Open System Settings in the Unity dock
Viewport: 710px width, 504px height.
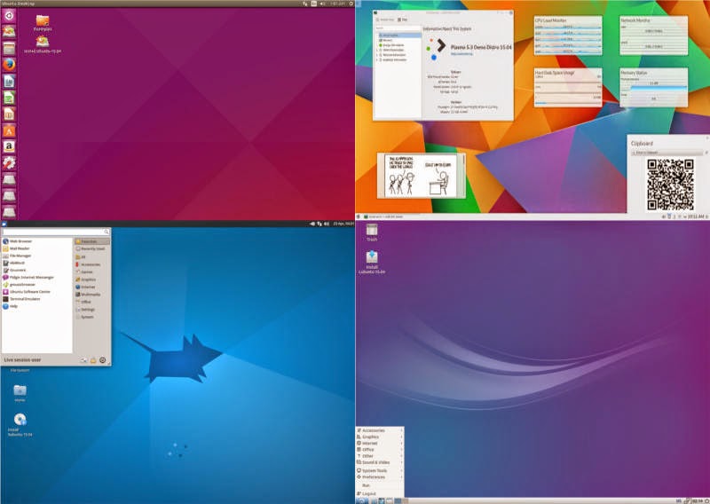[9, 163]
